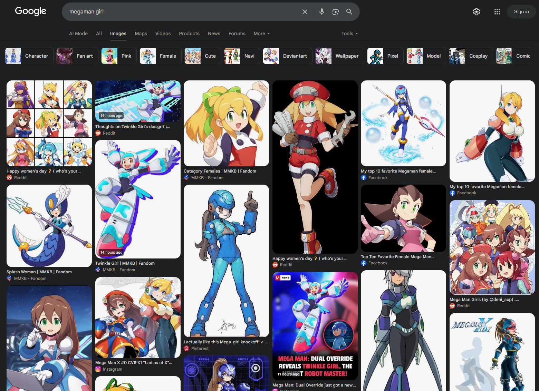This screenshot has width=539, height=391.
Task: Apply the Model filter chip
Action: click(426, 56)
